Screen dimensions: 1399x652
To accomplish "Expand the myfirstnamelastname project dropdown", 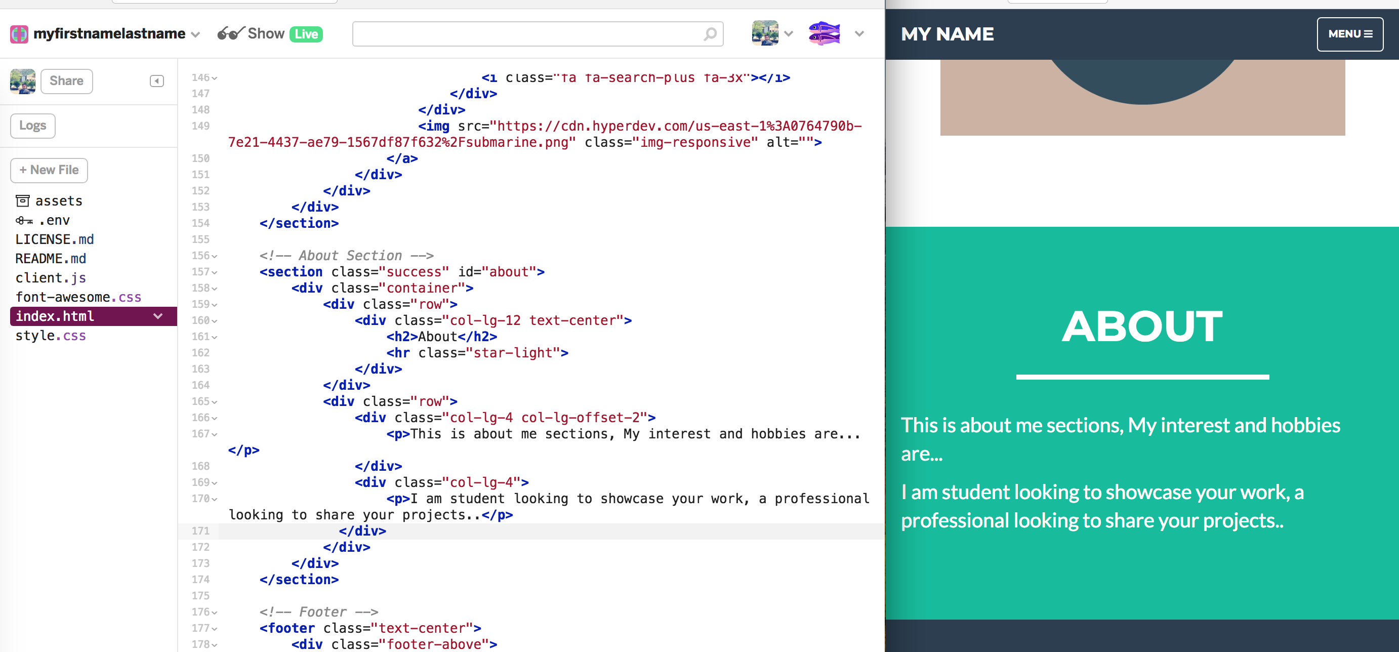I will click(195, 34).
